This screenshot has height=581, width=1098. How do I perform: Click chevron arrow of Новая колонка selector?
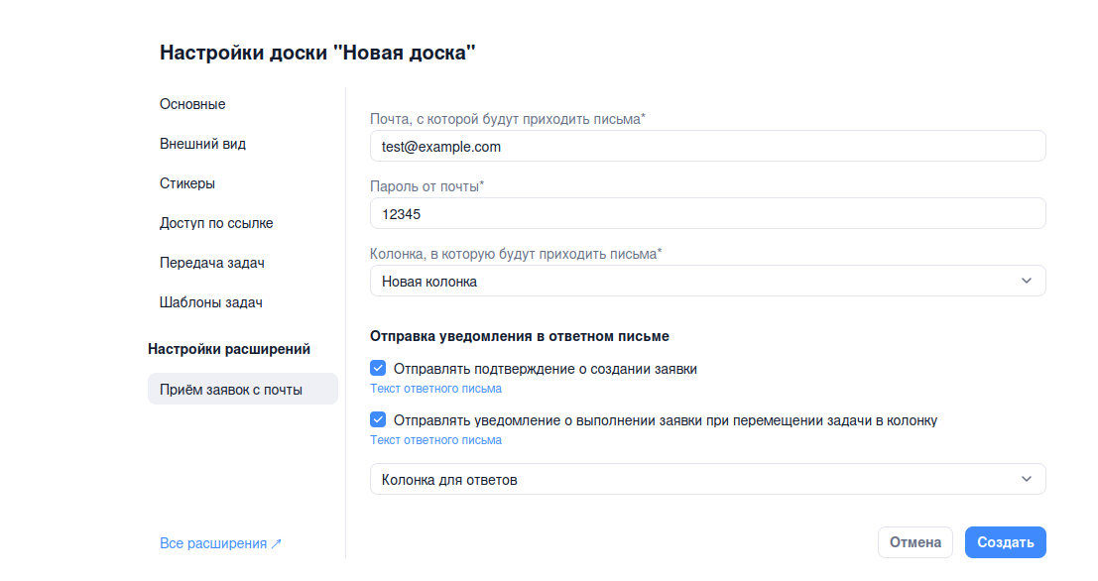click(1027, 281)
